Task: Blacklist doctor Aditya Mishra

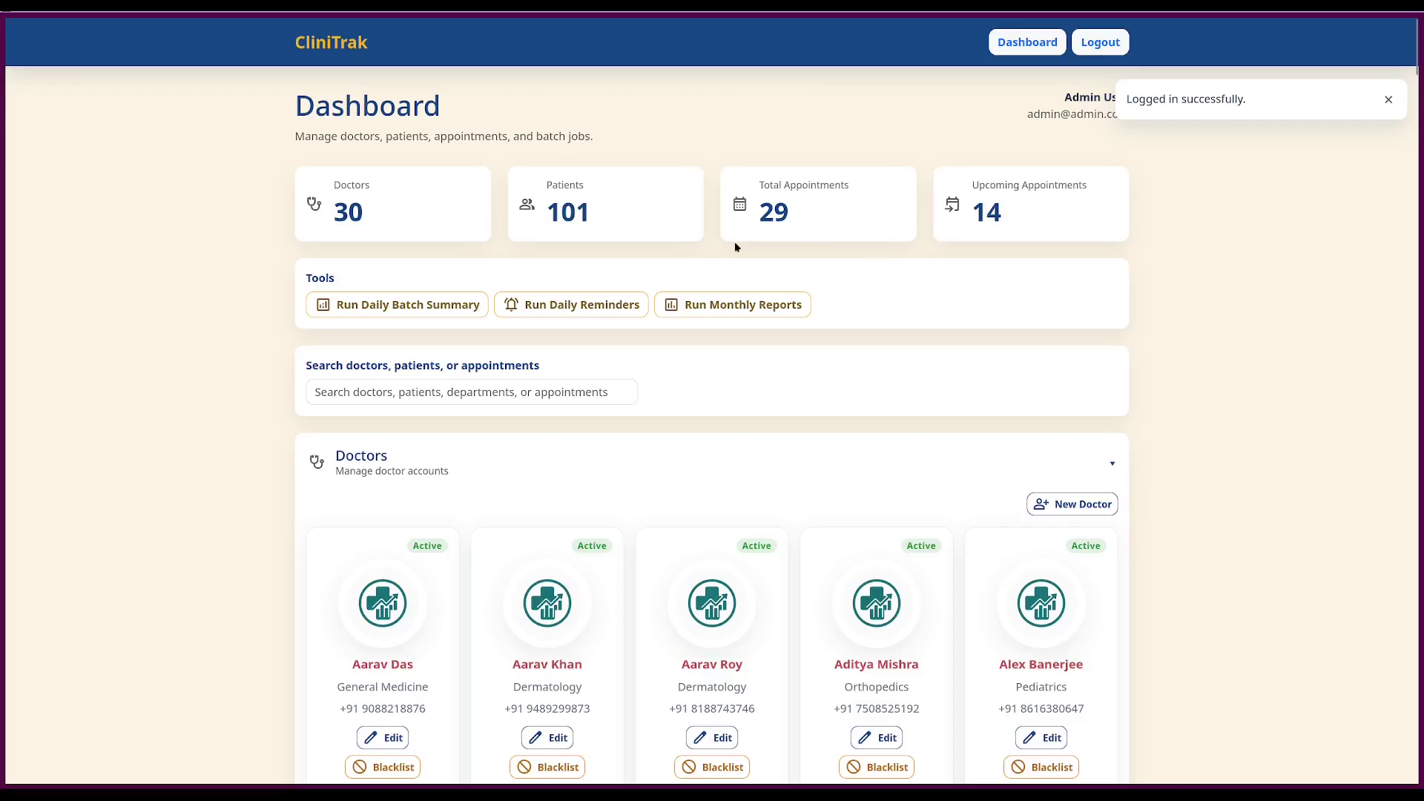Action: click(x=877, y=767)
